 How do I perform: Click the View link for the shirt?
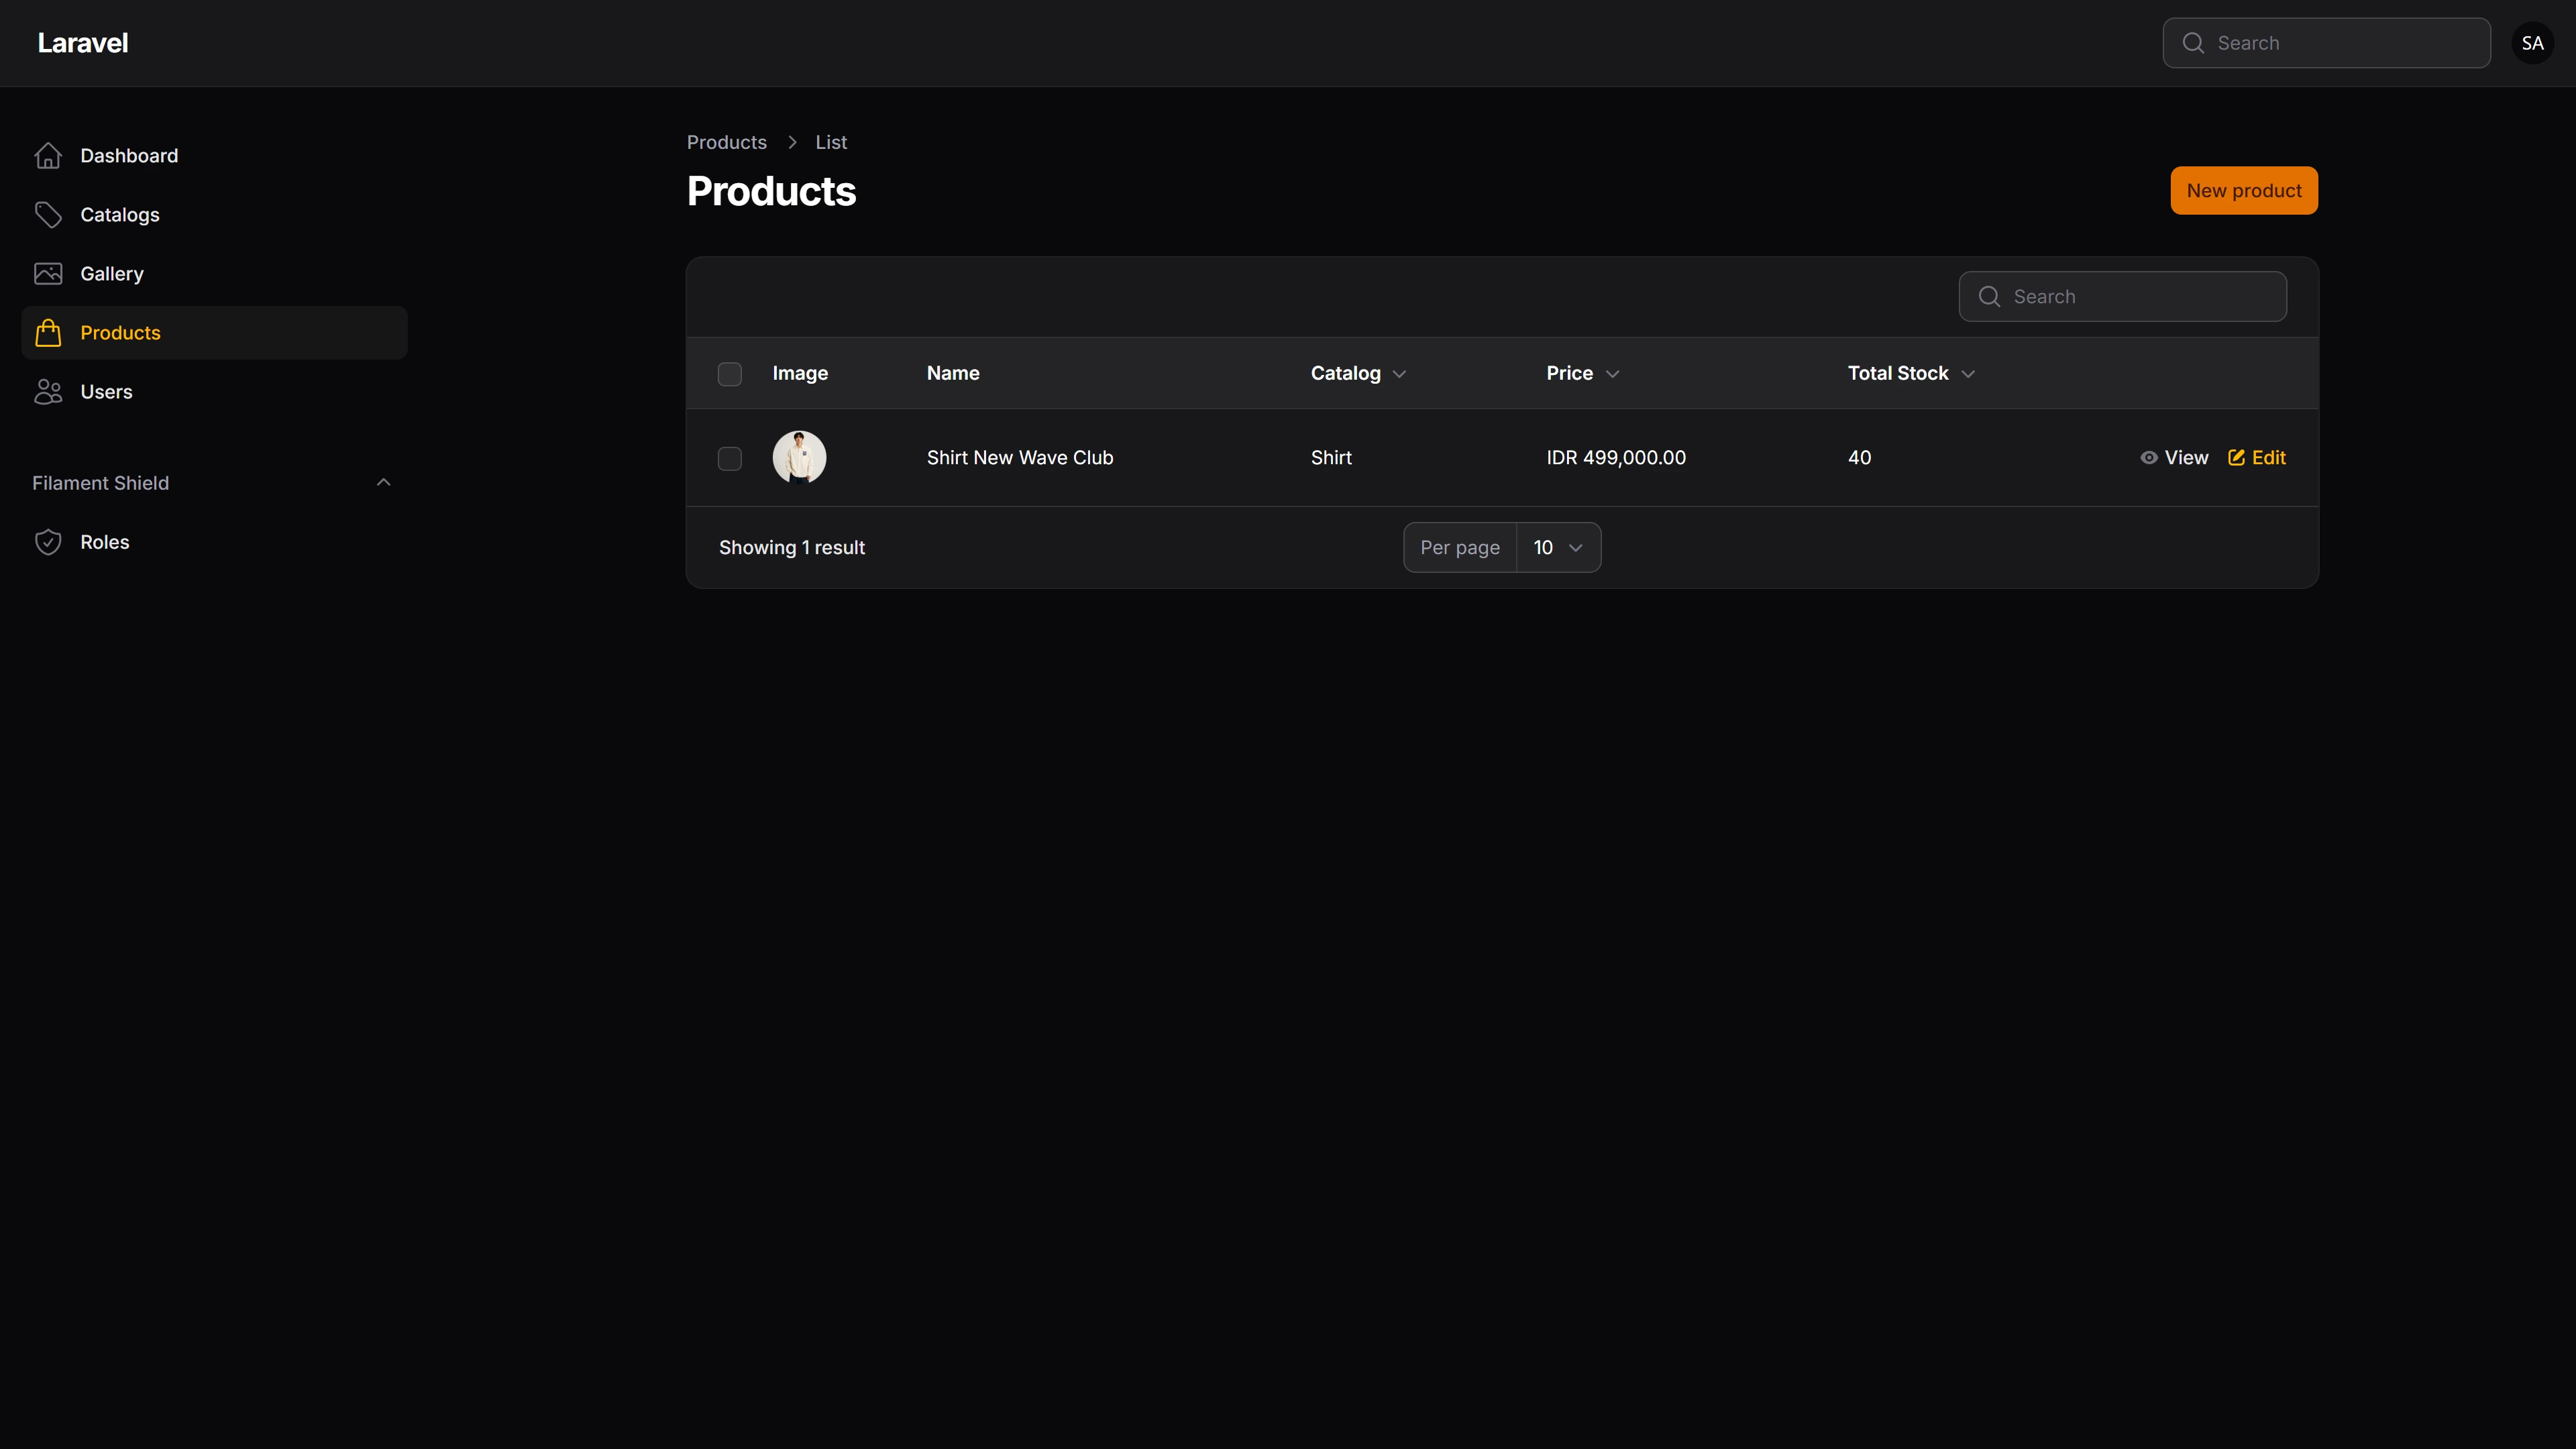[2174, 458]
